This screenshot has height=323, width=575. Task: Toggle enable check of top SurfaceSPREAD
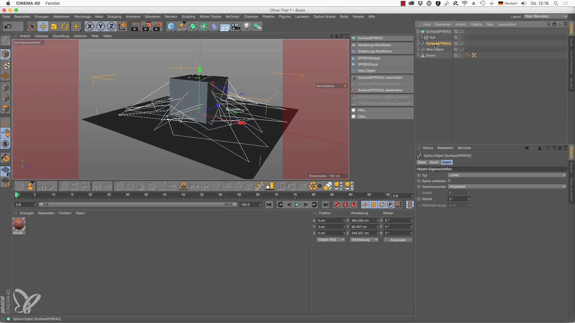463,31
